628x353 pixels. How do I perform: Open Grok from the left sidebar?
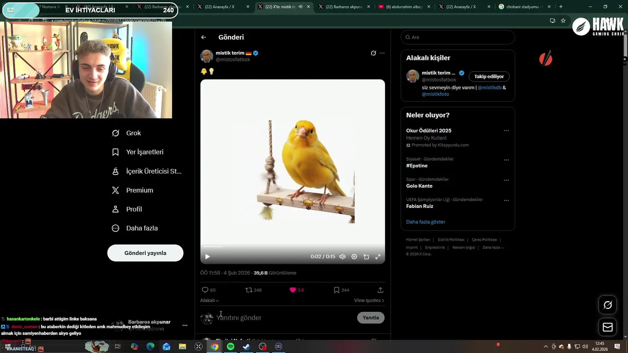click(127, 133)
